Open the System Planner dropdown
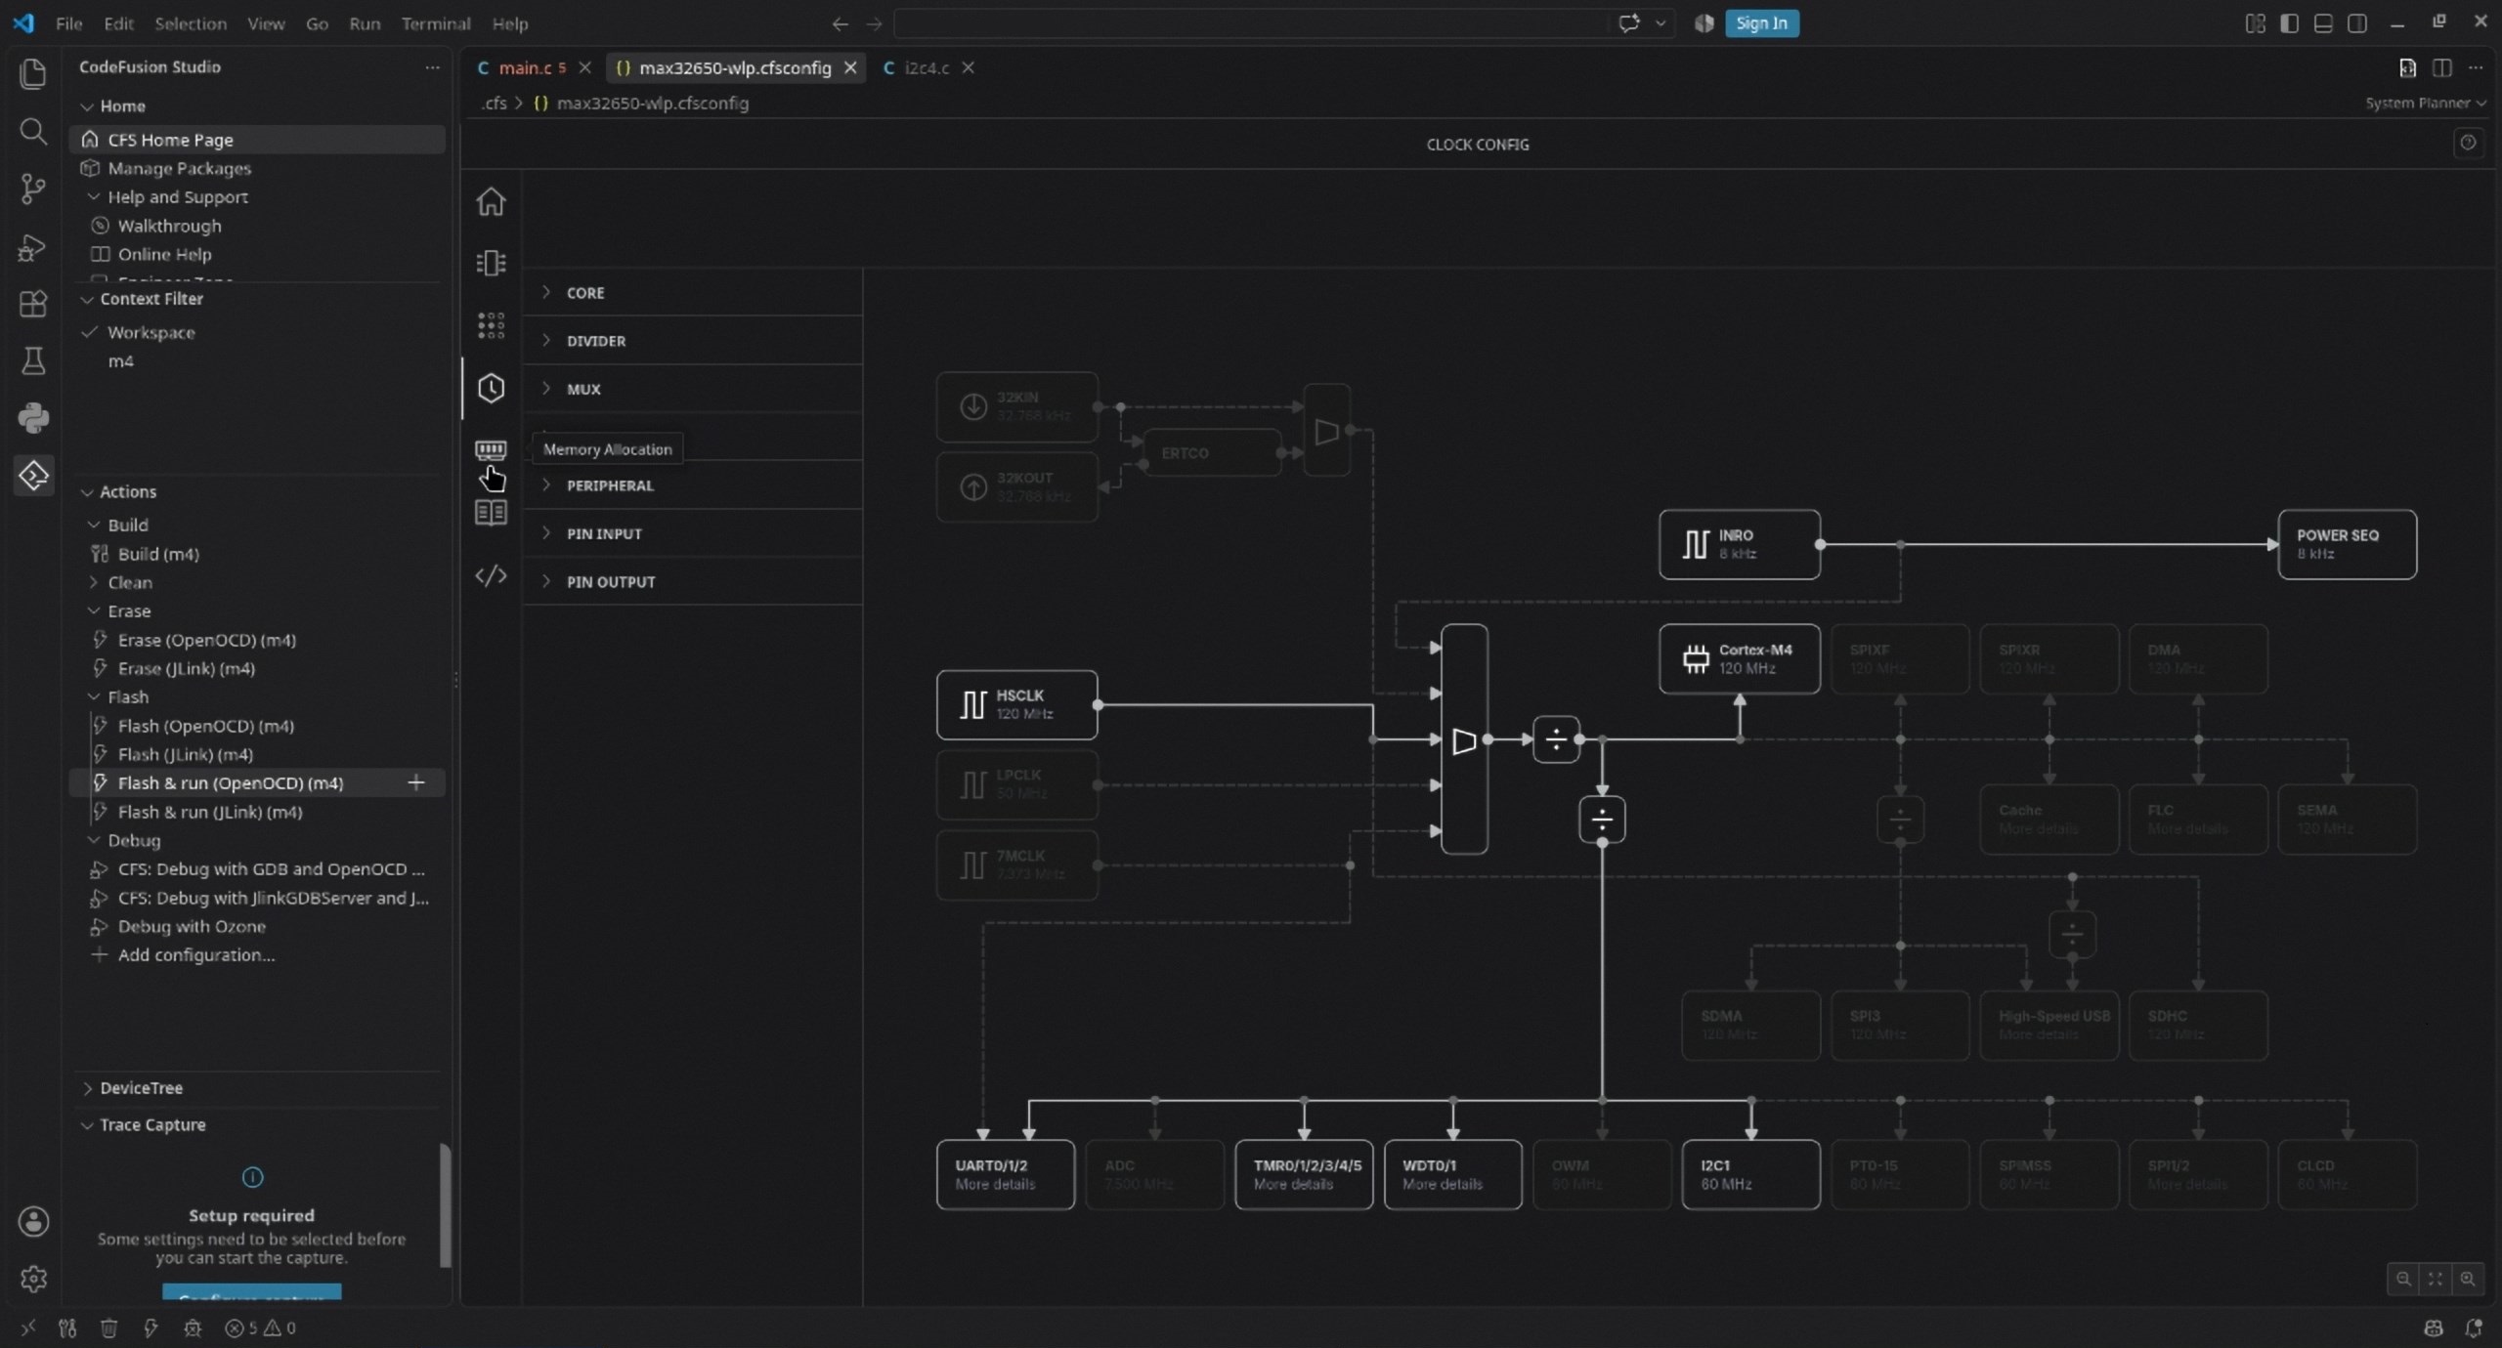 [x=2425, y=103]
